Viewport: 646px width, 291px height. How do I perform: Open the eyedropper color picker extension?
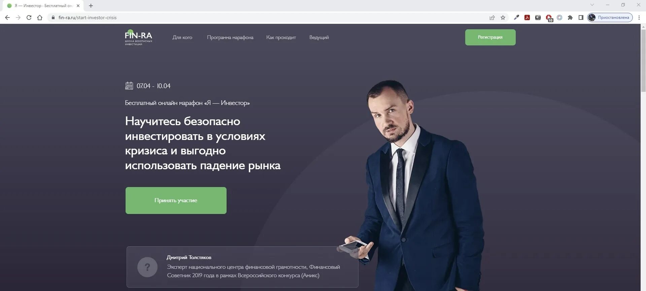pyautogui.click(x=516, y=17)
